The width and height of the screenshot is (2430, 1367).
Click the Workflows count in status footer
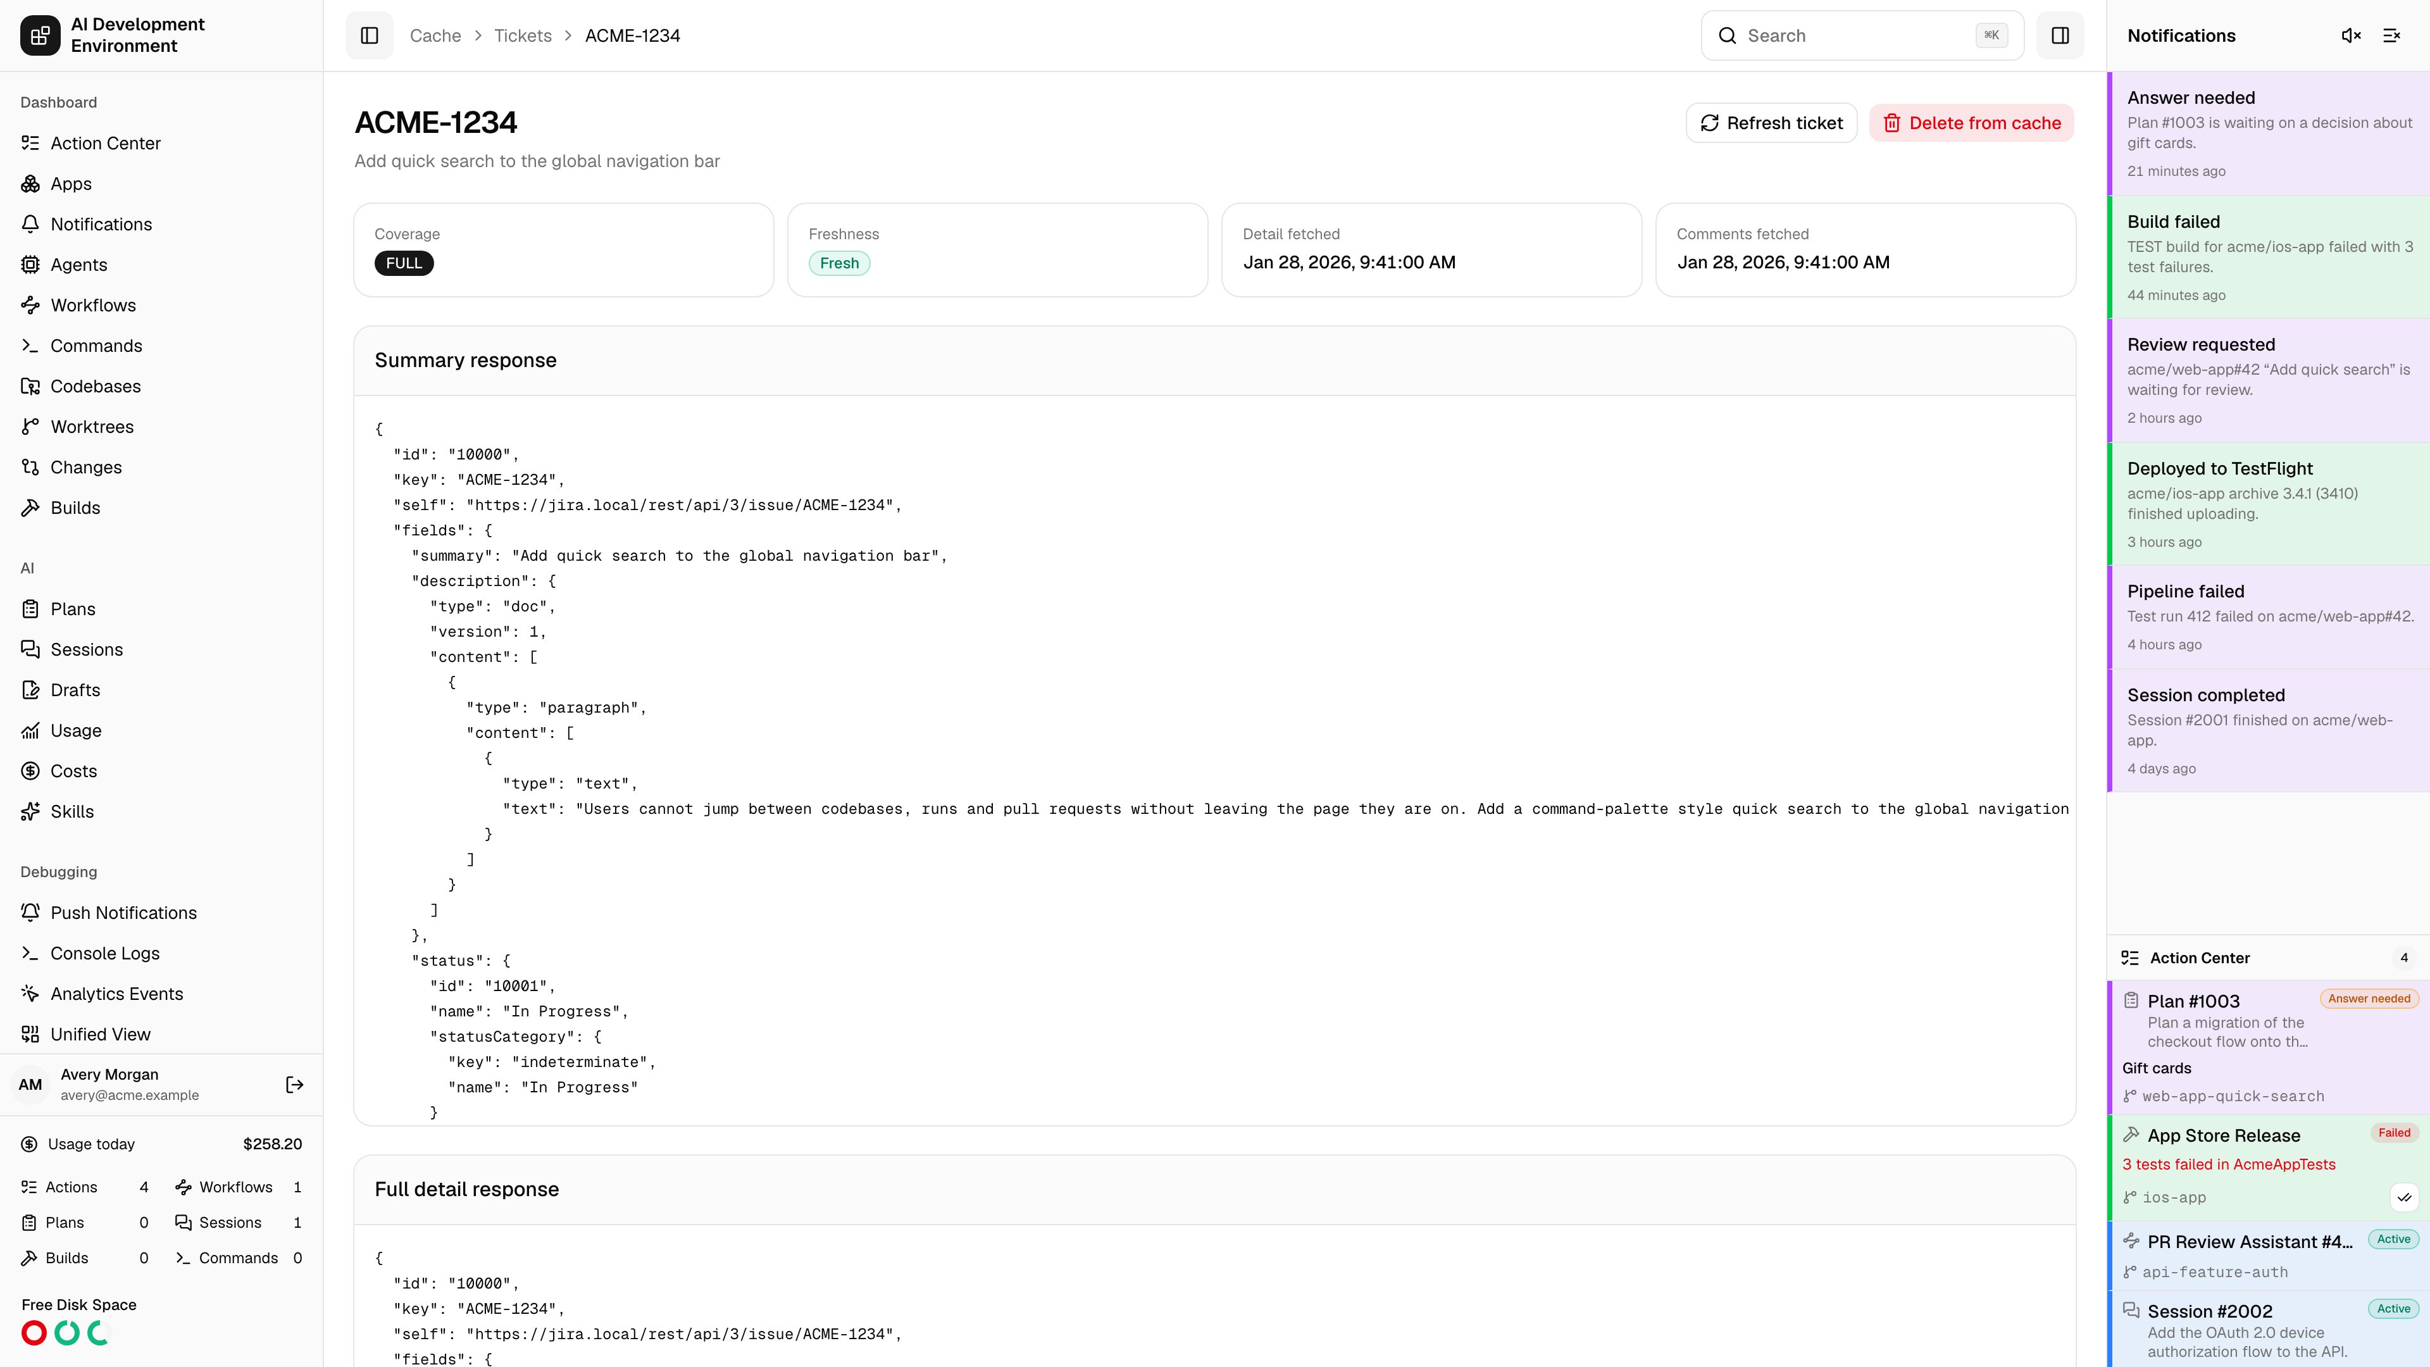pyautogui.click(x=238, y=1188)
